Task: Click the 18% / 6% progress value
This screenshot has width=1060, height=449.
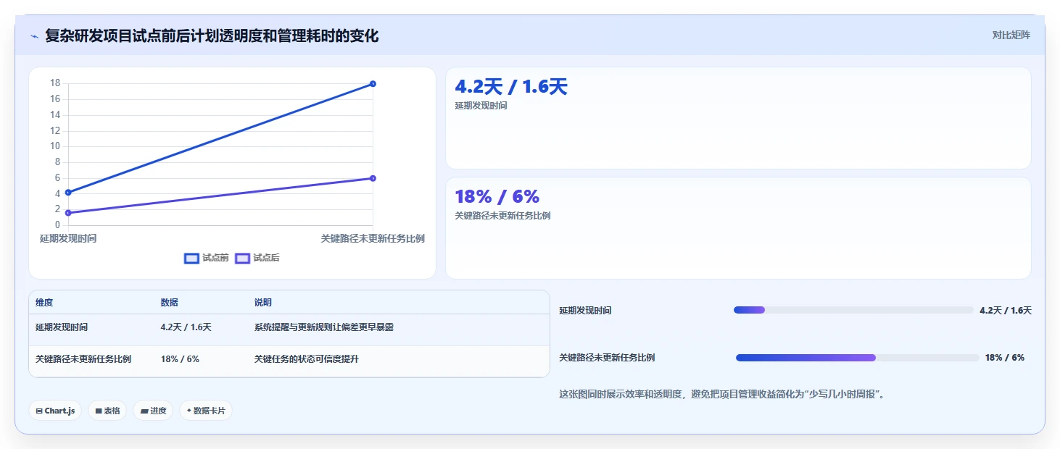Action: [1005, 358]
